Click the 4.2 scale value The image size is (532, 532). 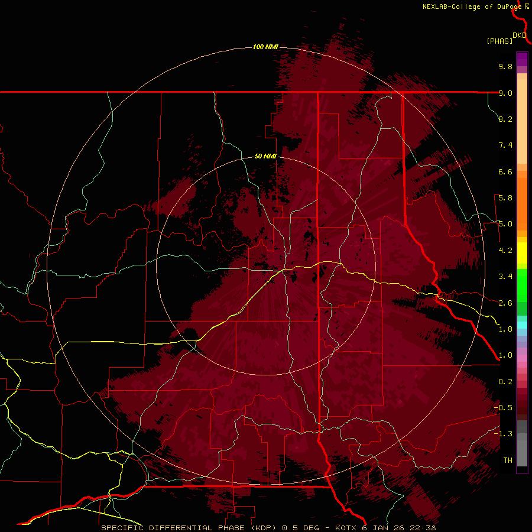pos(505,251)
